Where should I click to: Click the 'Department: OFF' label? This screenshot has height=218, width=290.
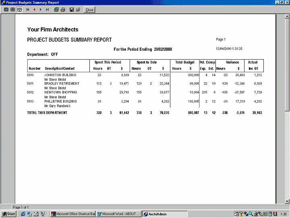pos(43,54)
